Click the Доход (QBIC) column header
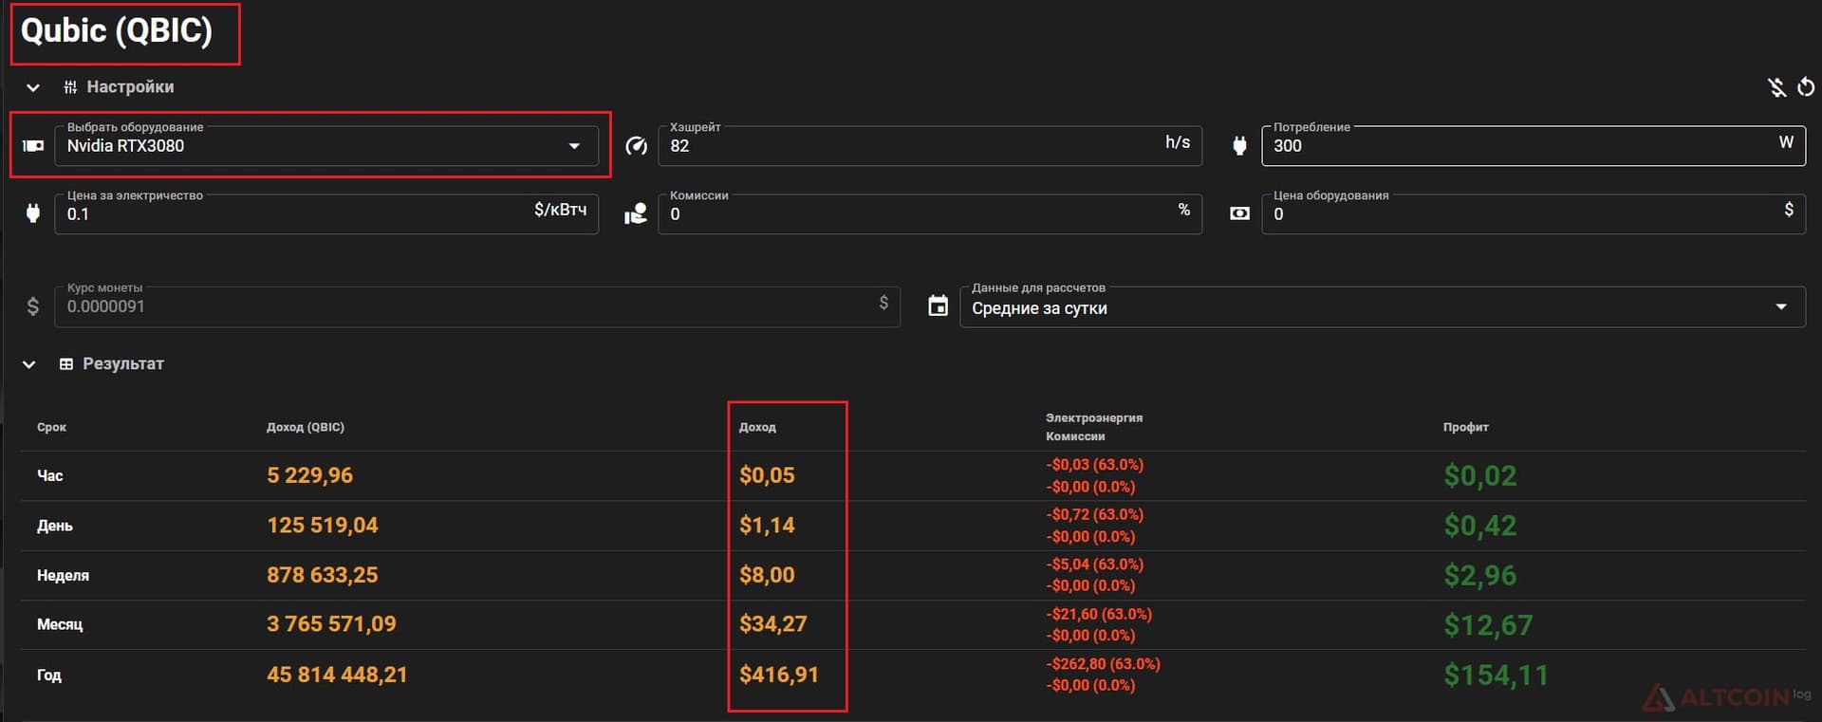 (306, 428)
